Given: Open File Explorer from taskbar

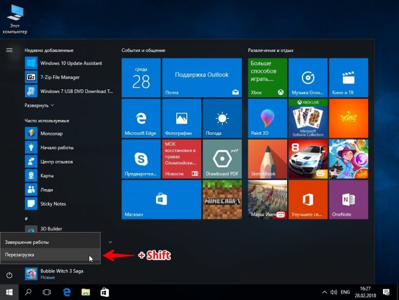Looking at the screenshot, I should (x=86, y=292).
